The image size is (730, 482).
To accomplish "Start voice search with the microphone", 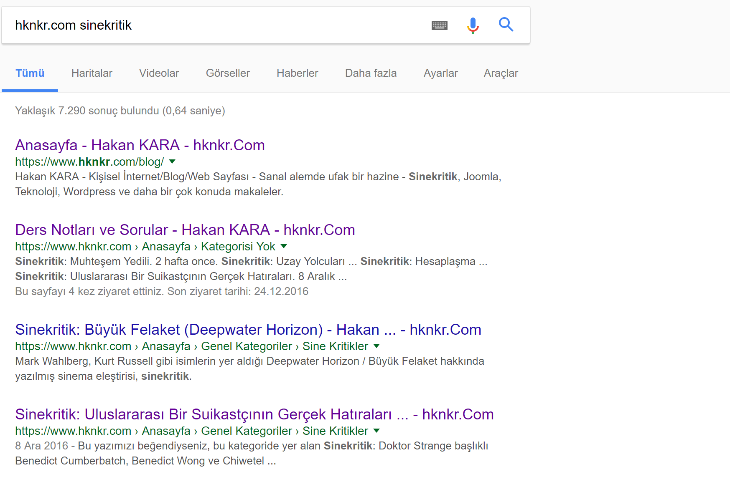I will coord(473,25).
